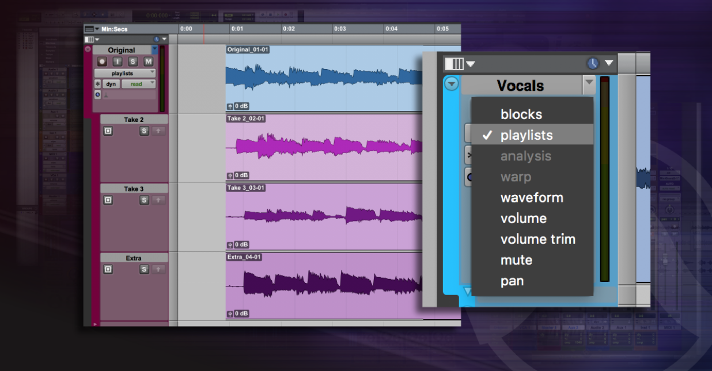Click the Extra lane target playlist icon
712x371 pixels.
pyautogui.click(x=108, y=269)
